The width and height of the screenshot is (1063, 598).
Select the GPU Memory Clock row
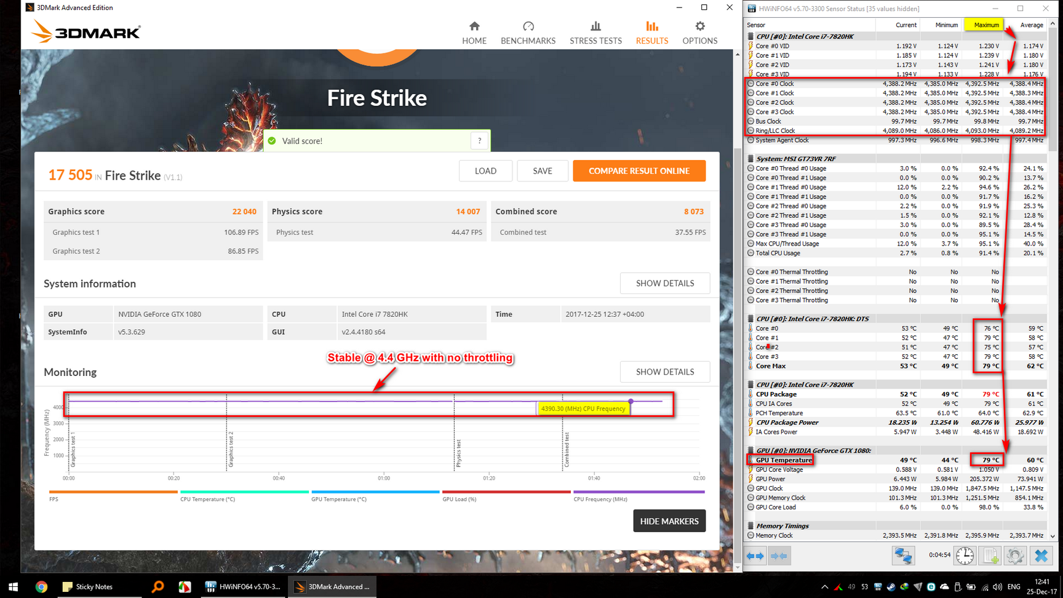(x=896, y=498)
